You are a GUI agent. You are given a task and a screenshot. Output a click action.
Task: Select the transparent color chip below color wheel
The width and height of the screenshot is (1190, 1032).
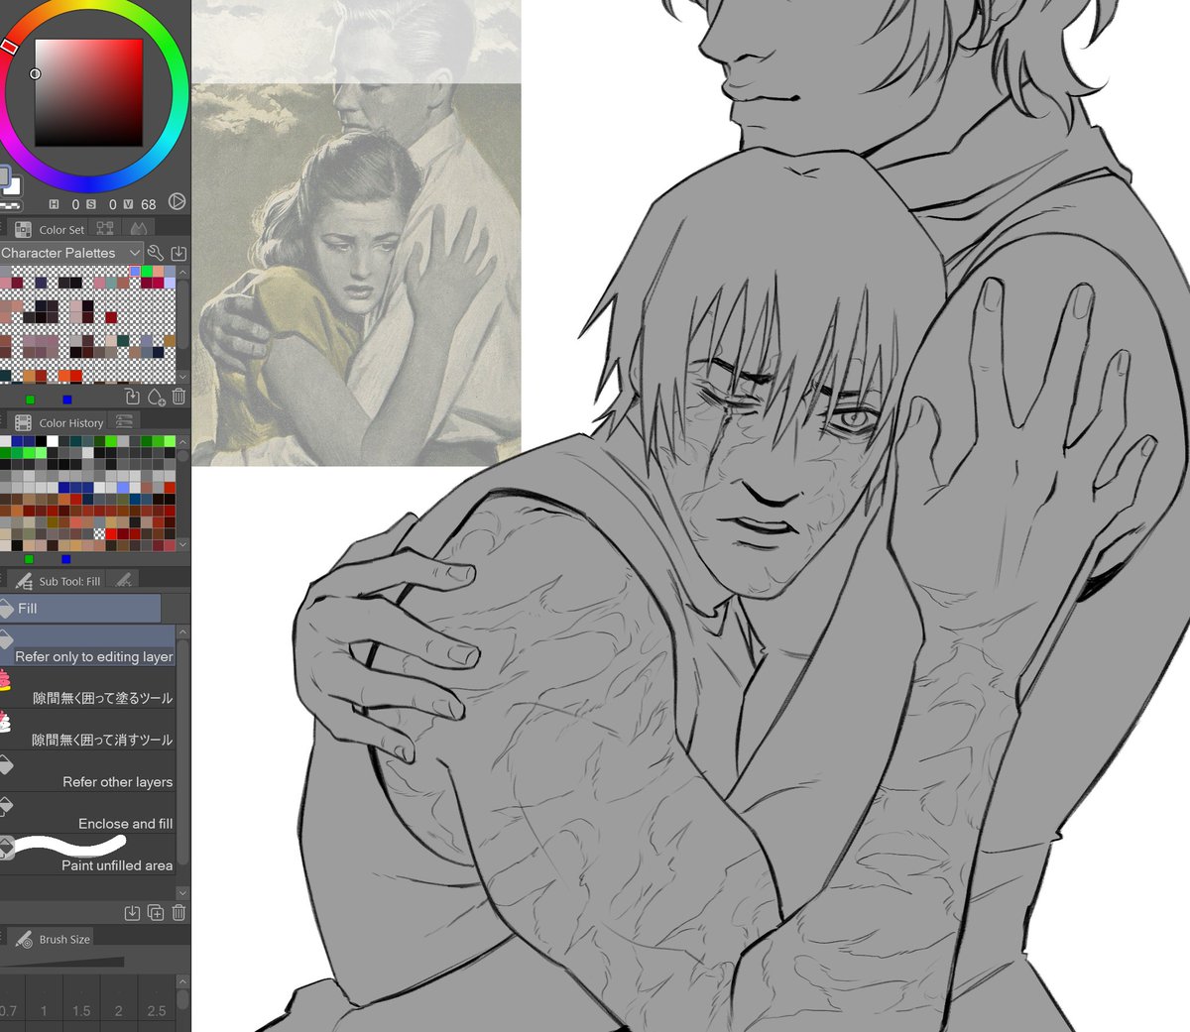coord(9,204)
